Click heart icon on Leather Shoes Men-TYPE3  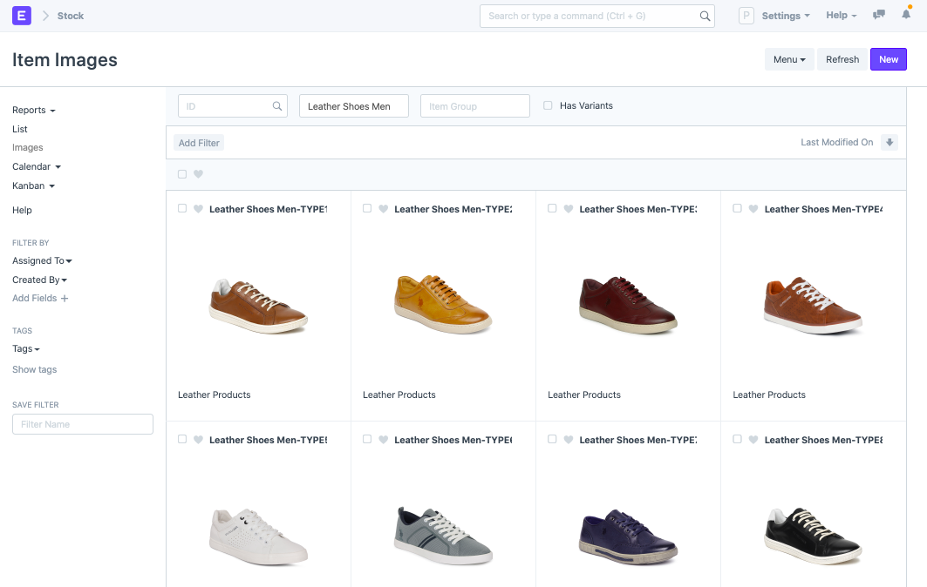pyautogui.click(x=568, y=209)
